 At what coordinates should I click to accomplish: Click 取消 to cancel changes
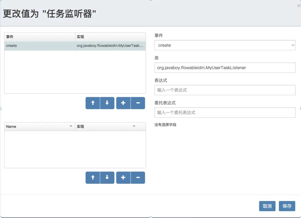click(267, 206)
